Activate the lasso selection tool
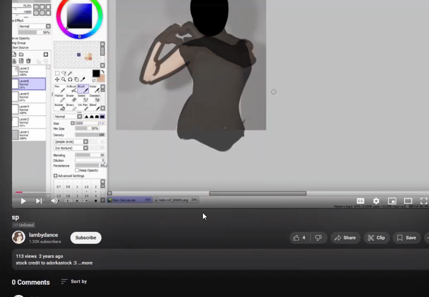The image size is (429, 297). pos(64,73)
